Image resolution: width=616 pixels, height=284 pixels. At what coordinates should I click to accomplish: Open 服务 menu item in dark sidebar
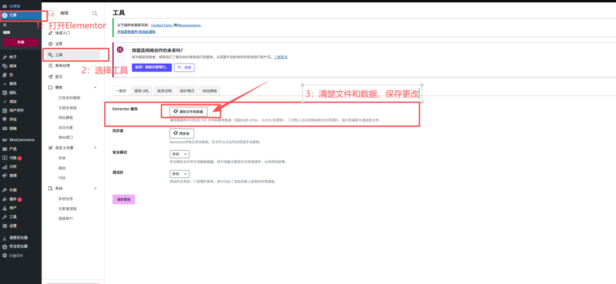coord(13,83)
